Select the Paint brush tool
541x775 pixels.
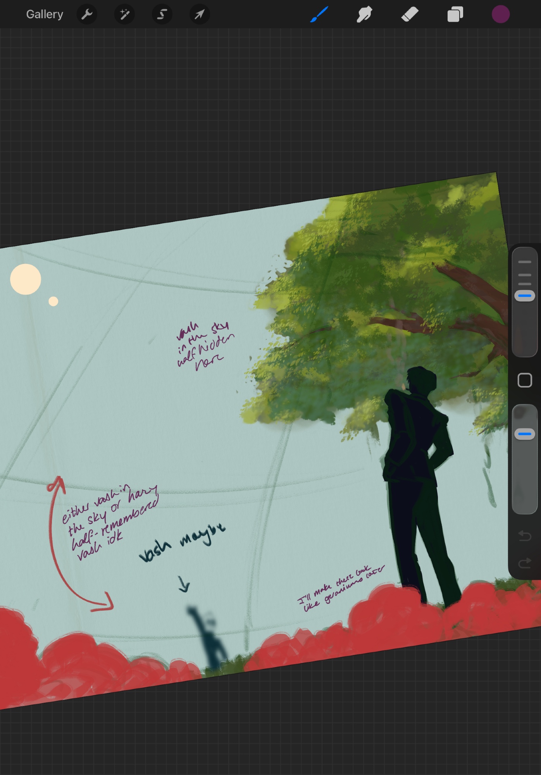[x=320, y=14]
